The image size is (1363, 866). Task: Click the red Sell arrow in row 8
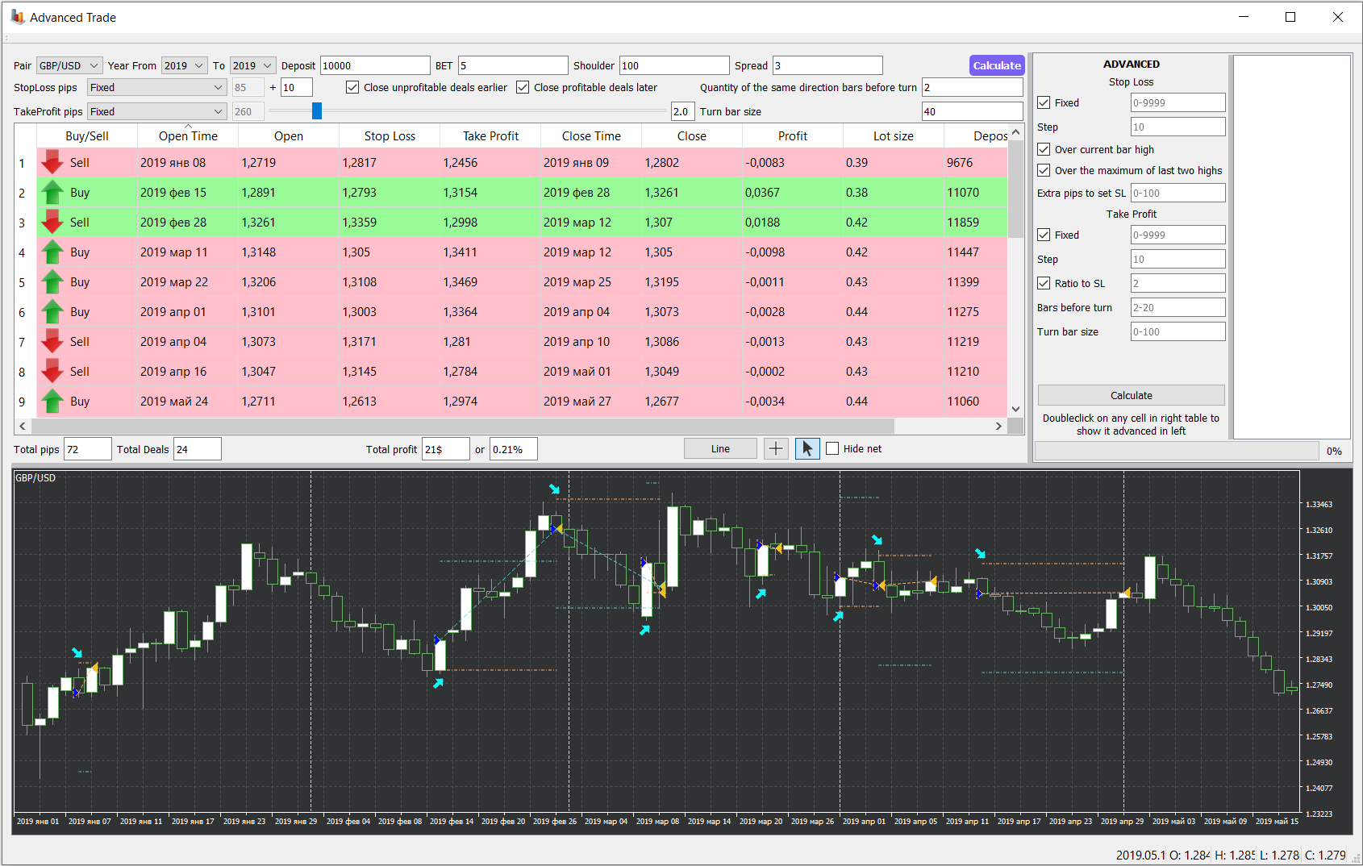pyautogui.click(x=52, y=371)
